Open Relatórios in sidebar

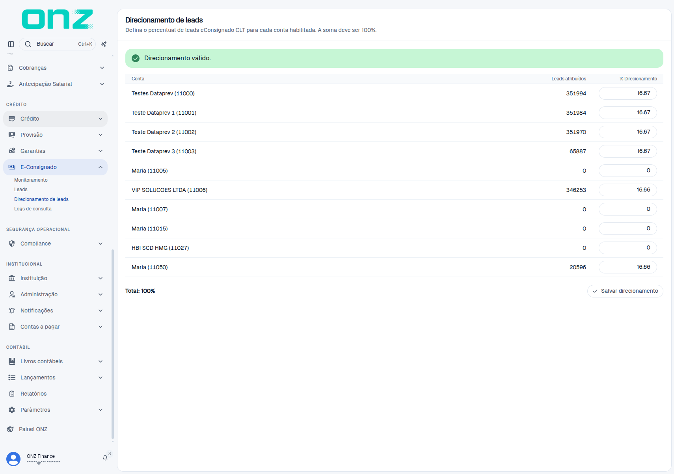click(34, 394)
